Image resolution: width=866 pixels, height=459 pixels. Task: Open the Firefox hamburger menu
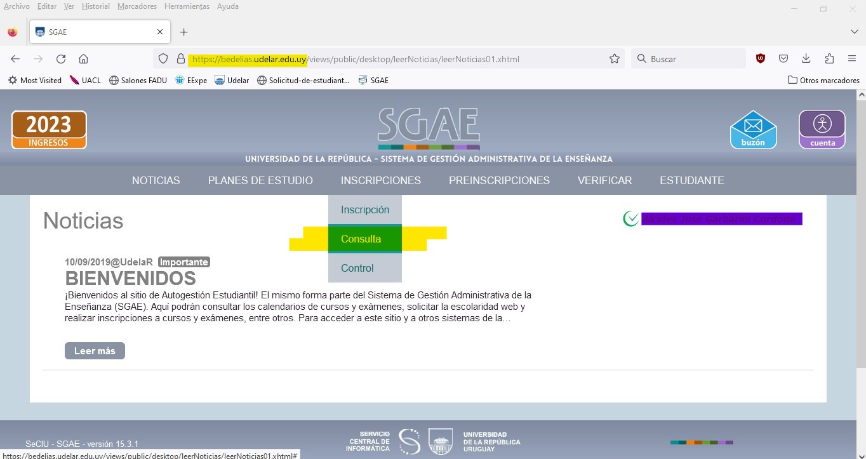852,58
